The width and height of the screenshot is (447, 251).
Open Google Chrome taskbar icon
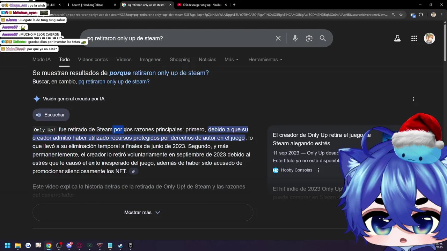click(x=49, y=245)
